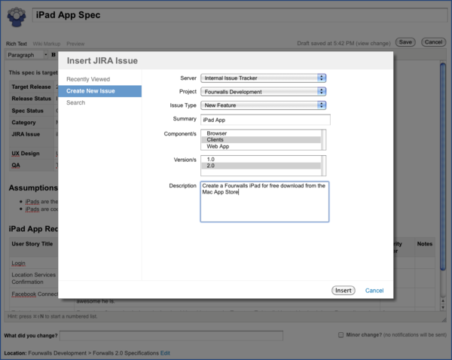
Task: Click the page scrollbar down arrow
Action: pos(443,307)
